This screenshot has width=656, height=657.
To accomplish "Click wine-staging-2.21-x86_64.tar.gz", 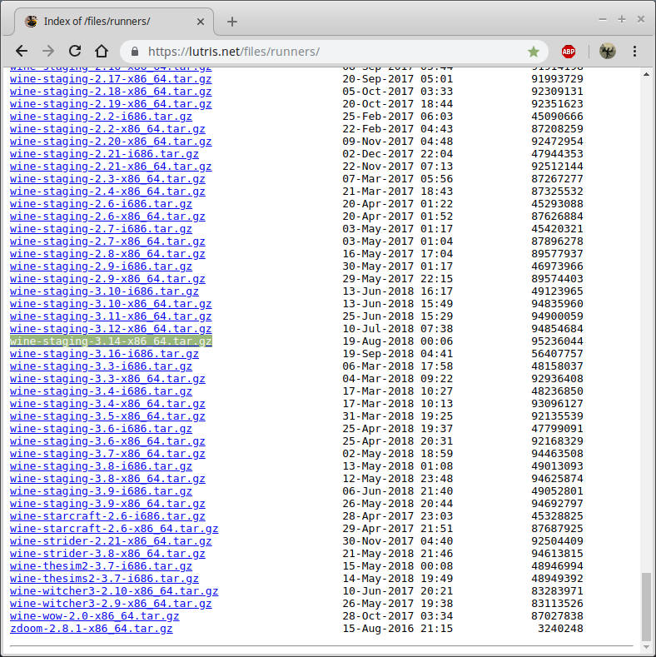I will 111,167.
